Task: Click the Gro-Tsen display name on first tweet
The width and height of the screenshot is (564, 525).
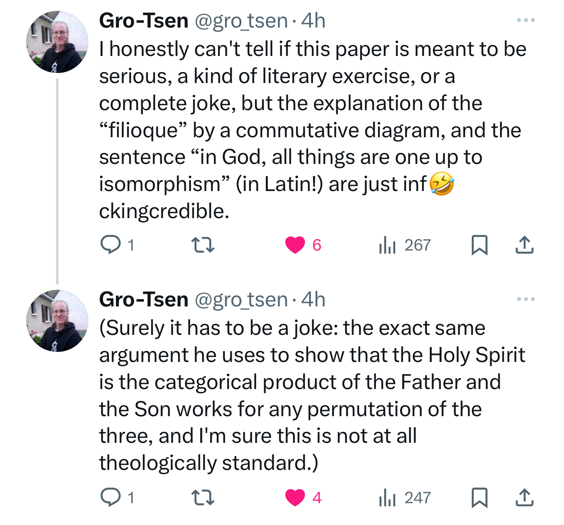Action: point(143,21)
